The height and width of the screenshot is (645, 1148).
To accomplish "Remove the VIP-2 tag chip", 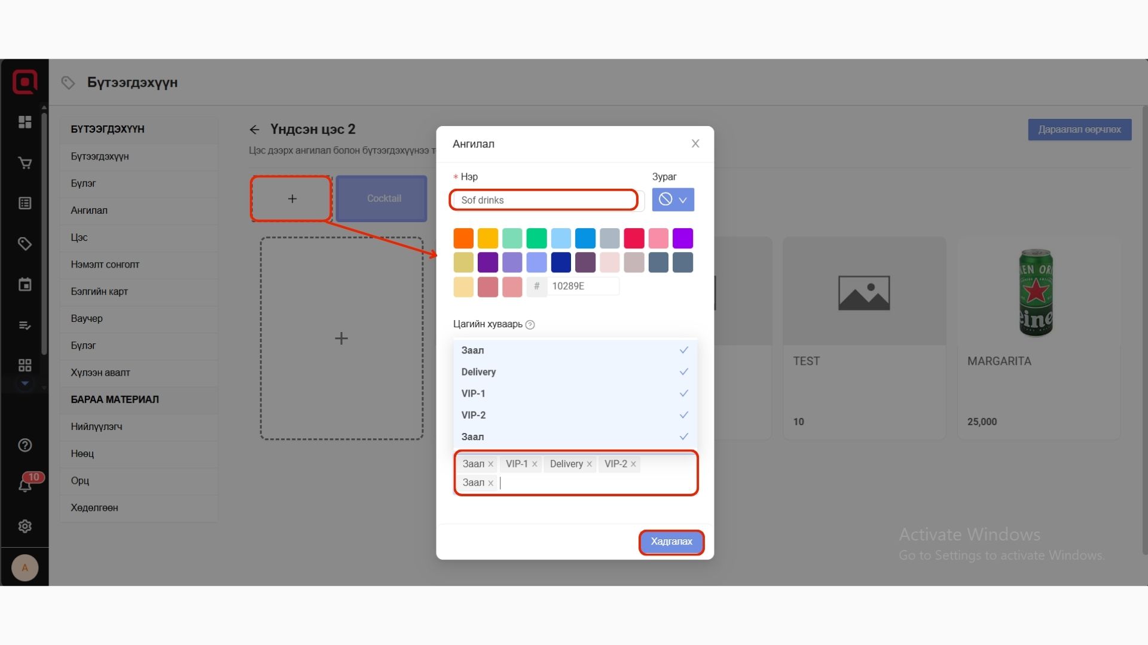I will click(x=633, y=464).
